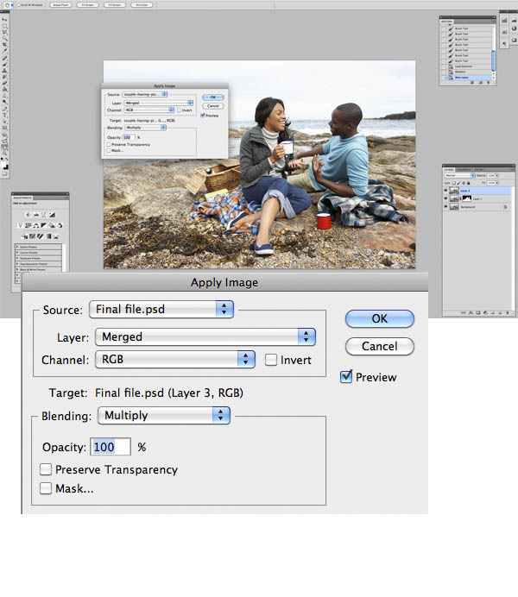518x597 pixels.
Task: Click the Brightness/Contrast icon in Adjustments panel
Action: pyautogui.click(x=28, y=214)
